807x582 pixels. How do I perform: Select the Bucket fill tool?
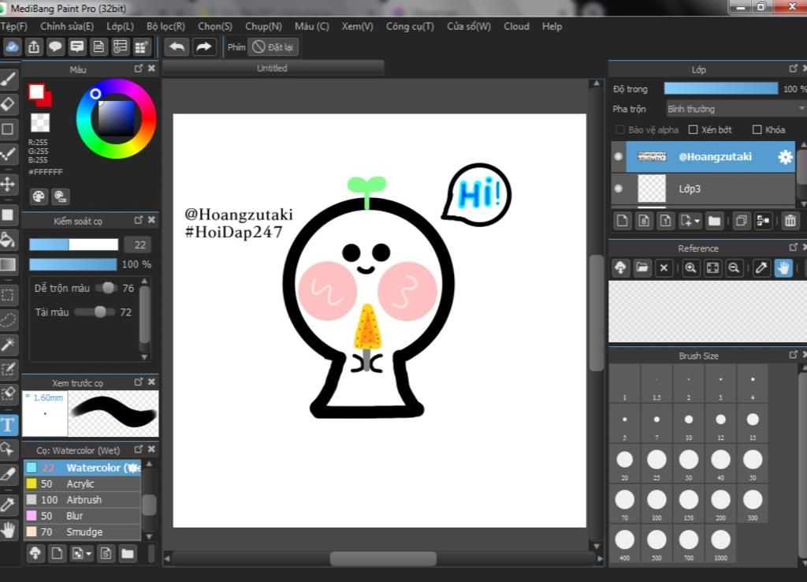pyautogui.click(x=8, y=240)
